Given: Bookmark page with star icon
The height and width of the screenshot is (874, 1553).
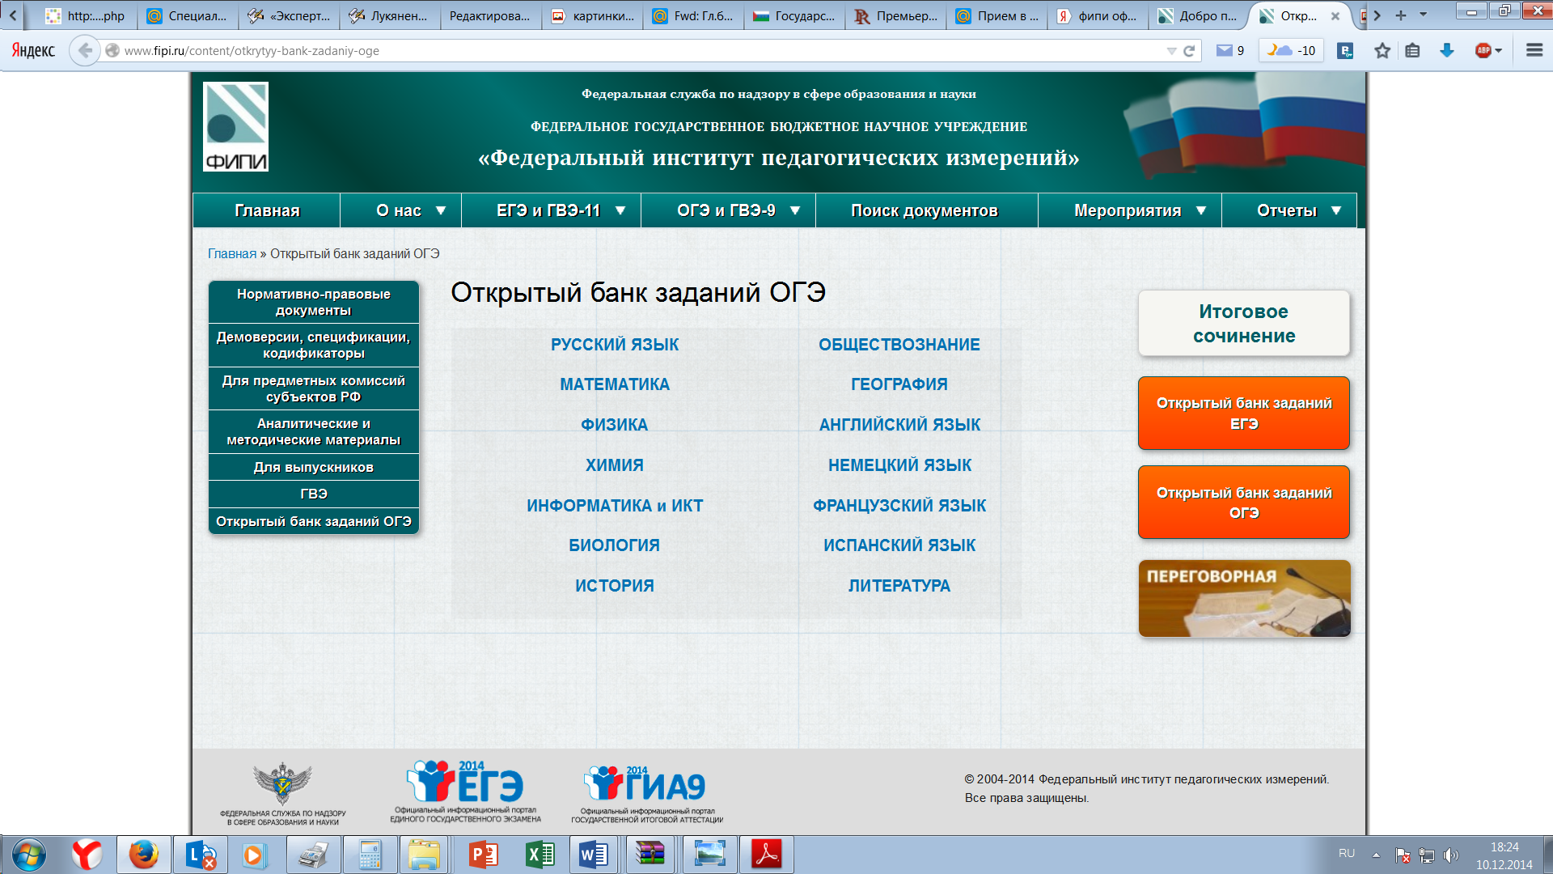Looking at the screenshot, I should [1382, 51].
